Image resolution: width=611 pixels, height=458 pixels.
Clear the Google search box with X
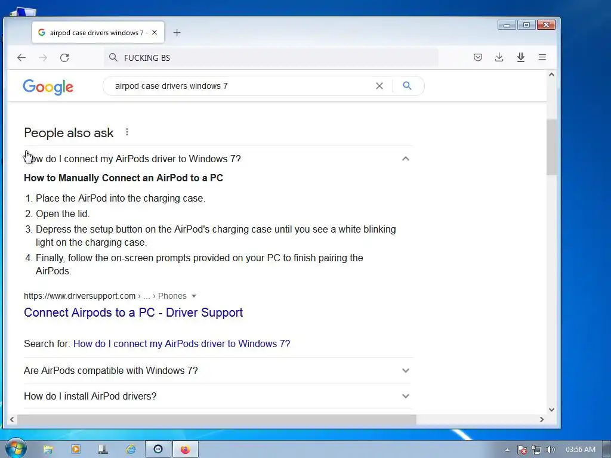pyautogui.click(x=379, y=86)
